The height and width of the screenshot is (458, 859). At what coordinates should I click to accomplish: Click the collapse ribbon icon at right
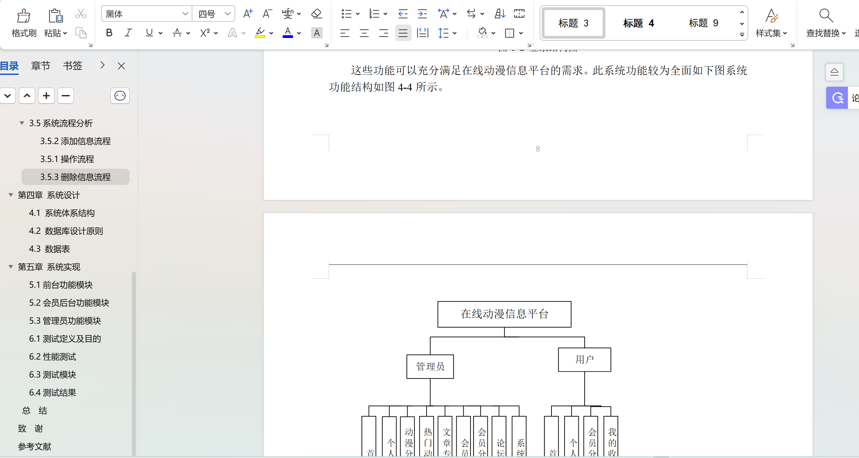[x=834, y=72]
